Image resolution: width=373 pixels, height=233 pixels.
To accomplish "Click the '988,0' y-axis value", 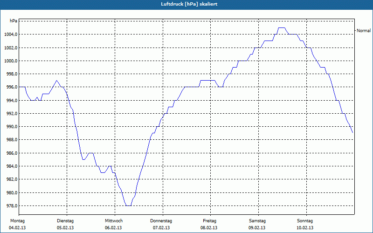I will click(x=12, y=140).
